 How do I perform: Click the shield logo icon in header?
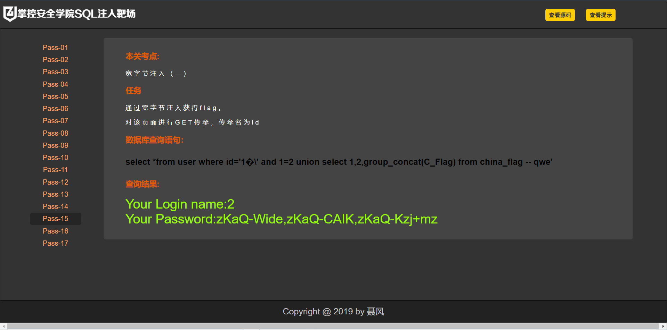(x=10, y=14)
